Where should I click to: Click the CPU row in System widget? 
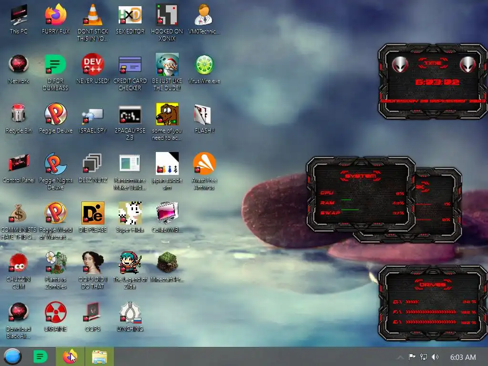pos(362,193)
